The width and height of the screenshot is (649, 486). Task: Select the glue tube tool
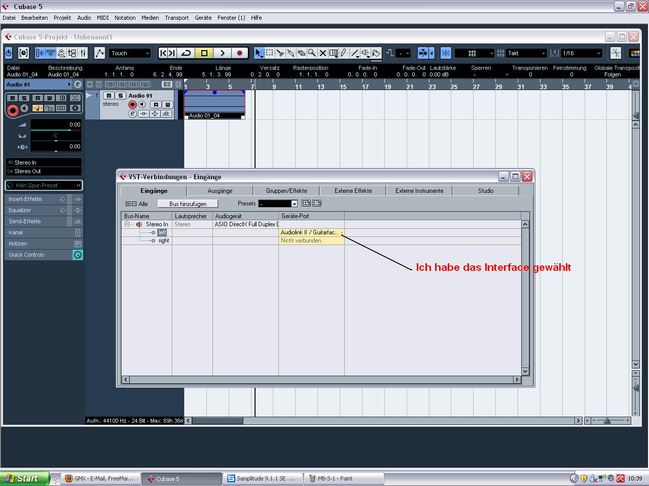tap(291, 53)
